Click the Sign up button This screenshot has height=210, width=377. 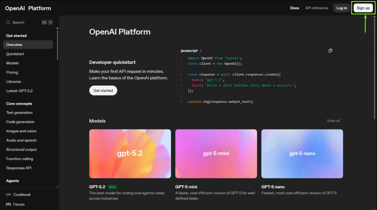pos(363,8)
